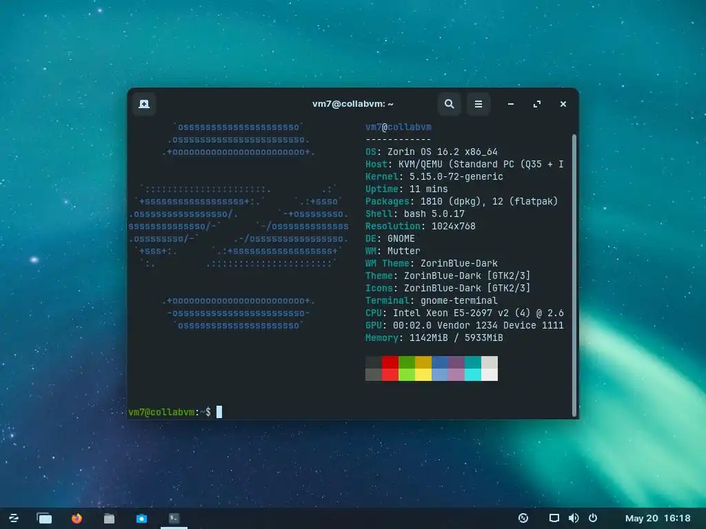Click the Resolution: 1024x768 line
This screenshot has height=529, width=706.
point(420,226)
